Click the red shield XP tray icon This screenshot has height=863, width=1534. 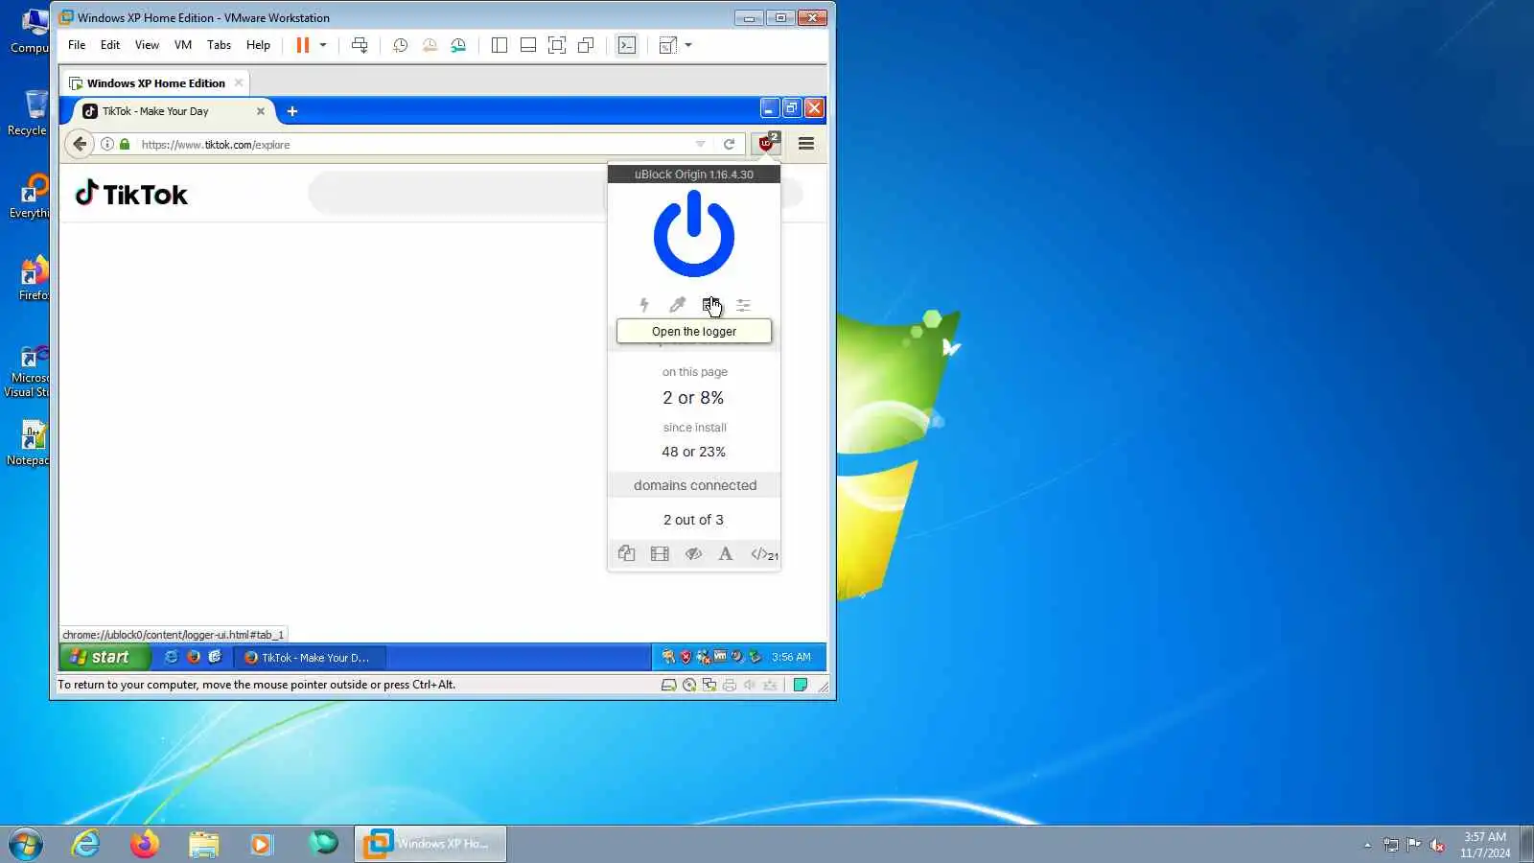(x=686, y=657)
